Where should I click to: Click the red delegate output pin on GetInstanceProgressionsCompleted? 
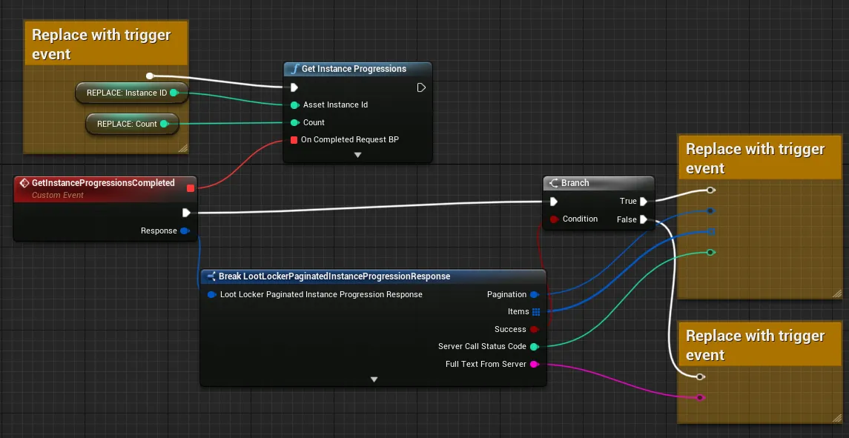point(190,188)
